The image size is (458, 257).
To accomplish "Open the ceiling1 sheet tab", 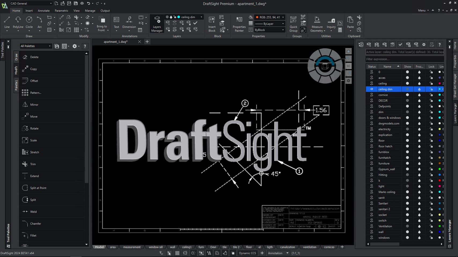I will [x=187, y=247].
